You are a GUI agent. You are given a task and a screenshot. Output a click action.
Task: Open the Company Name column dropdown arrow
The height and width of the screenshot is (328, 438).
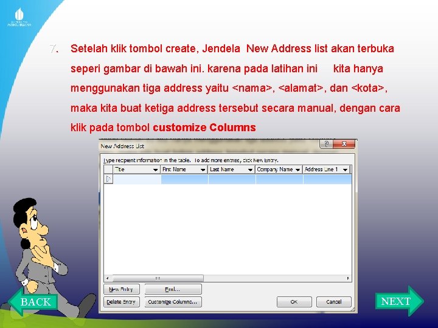[x=297, y=169]
